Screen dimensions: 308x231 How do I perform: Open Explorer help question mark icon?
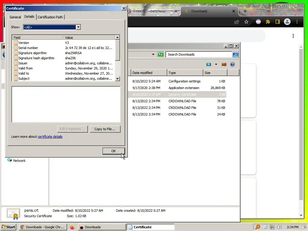tap(233, 64)
